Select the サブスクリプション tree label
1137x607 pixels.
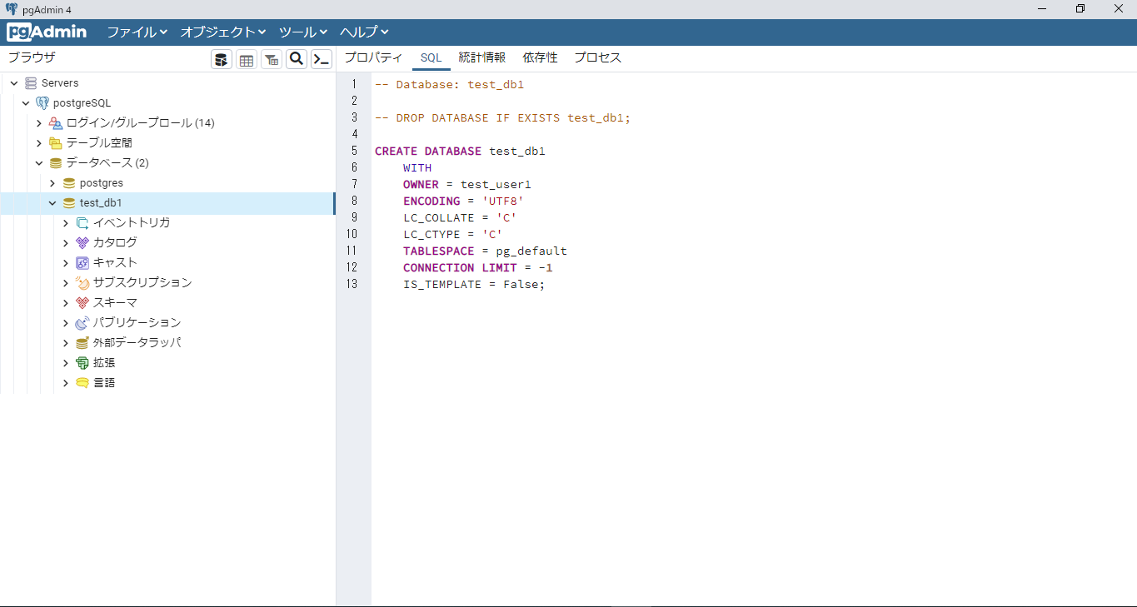(142, 283)
